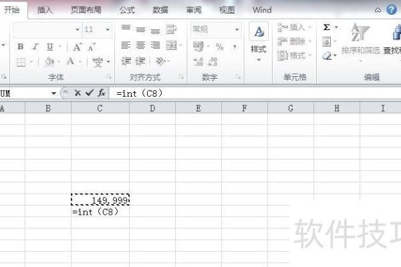Expand the AutoSum dropdown arrow
The image size is (401, 267).
point(336,27)
